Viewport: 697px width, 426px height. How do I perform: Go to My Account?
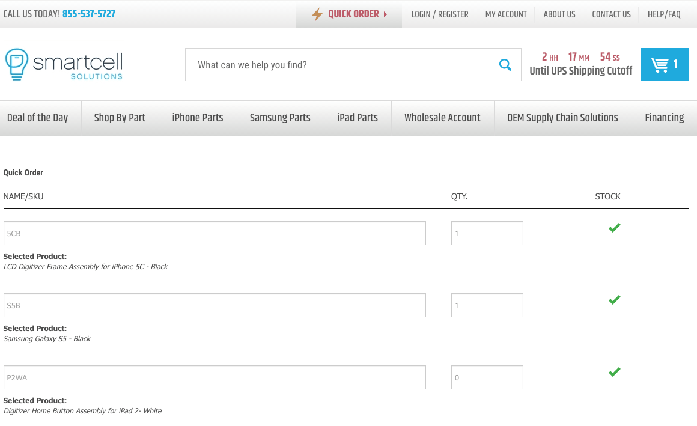click(506, 14)
